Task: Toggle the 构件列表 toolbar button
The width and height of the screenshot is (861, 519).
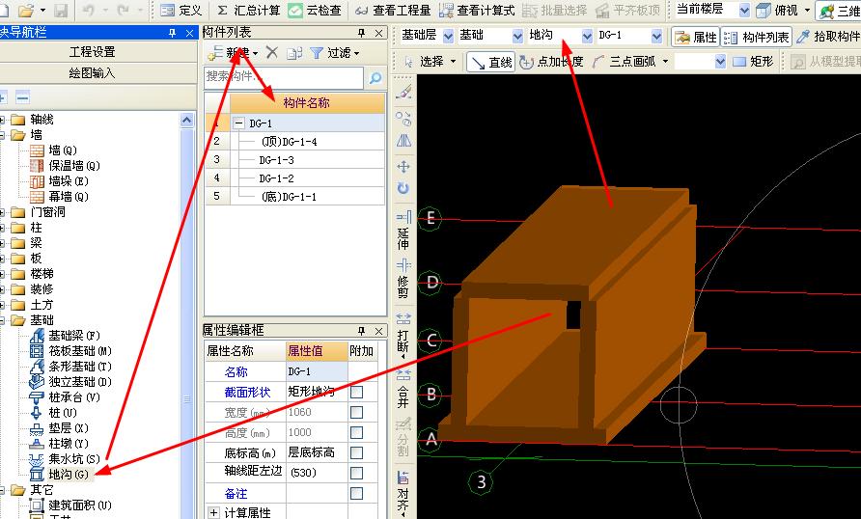Action: pyautogui.click(x=757, y=37)
